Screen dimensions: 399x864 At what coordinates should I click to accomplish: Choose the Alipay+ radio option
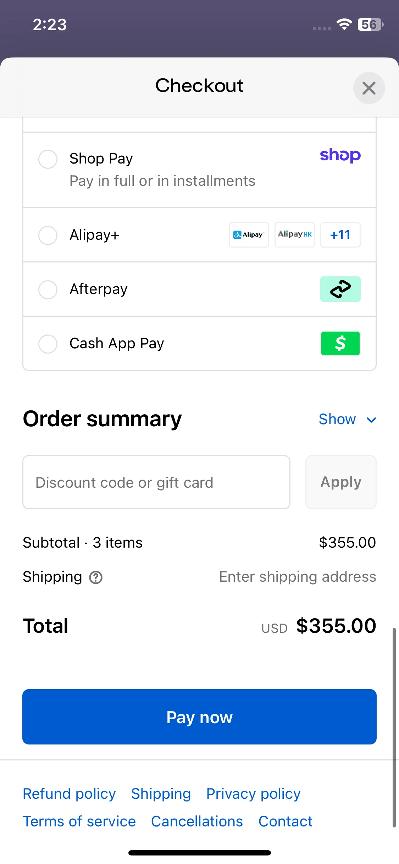tap(48, 236)
